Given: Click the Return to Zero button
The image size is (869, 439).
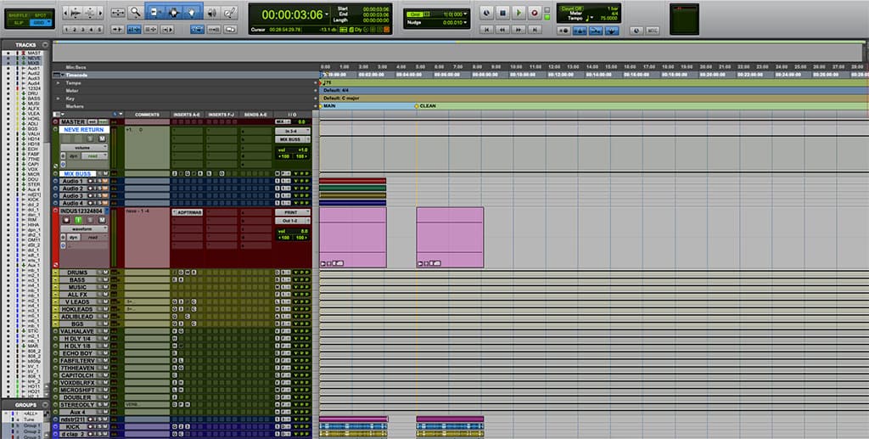Looking at the screenshot, I should [x=486, y=30].
